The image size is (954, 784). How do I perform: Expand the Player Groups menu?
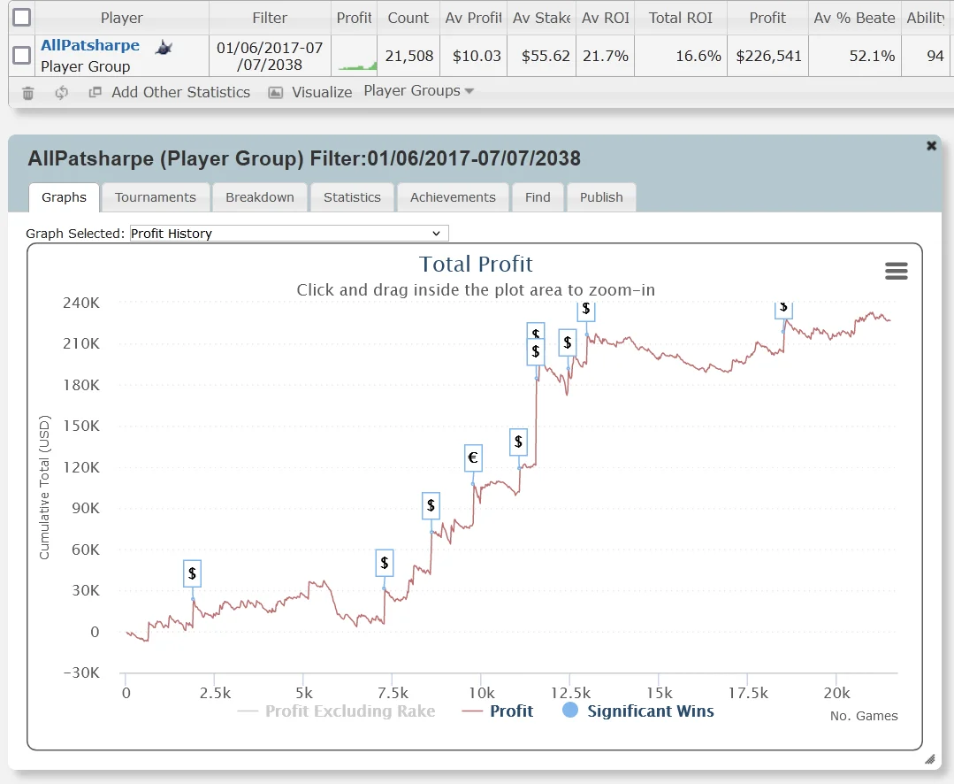tap(418, 91)
